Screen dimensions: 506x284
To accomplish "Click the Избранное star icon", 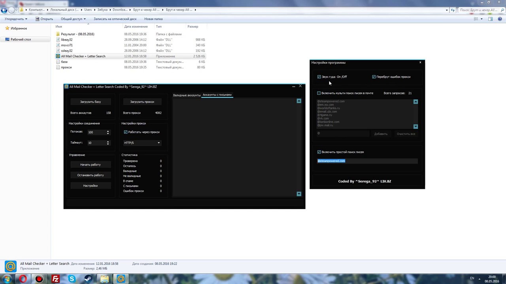I will coord(7,28).
